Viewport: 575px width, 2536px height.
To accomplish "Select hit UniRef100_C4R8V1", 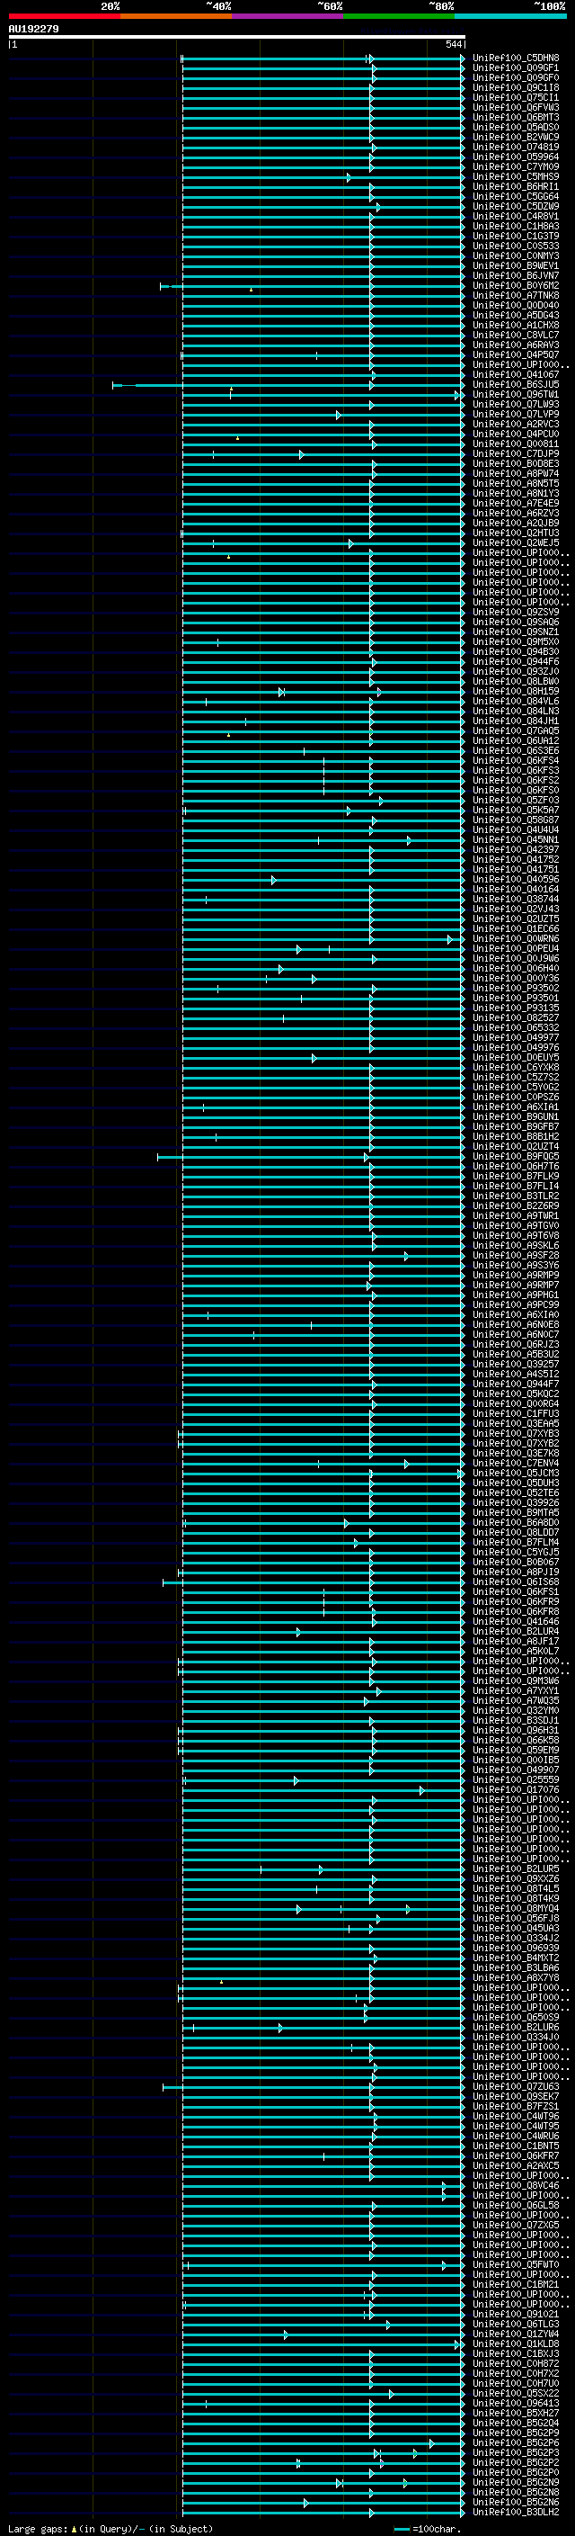I will click(515, 217).
